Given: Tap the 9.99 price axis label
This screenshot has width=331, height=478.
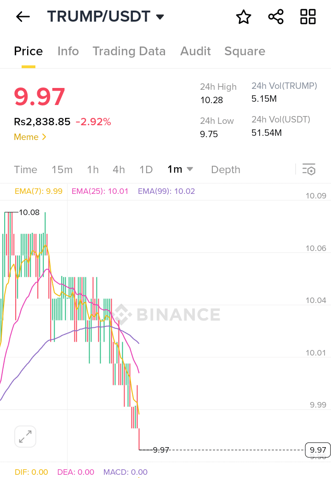Looking at the screenshot, I should point(318,405).
